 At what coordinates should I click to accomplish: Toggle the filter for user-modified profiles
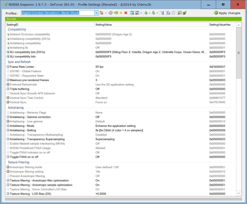162,13
